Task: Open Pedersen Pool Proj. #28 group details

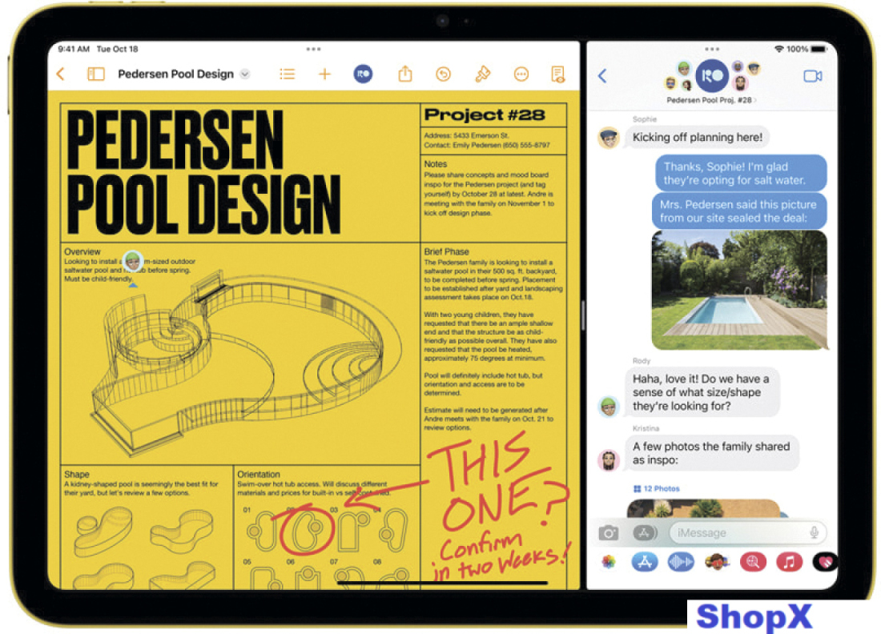Action: click(x=710, y=100)
